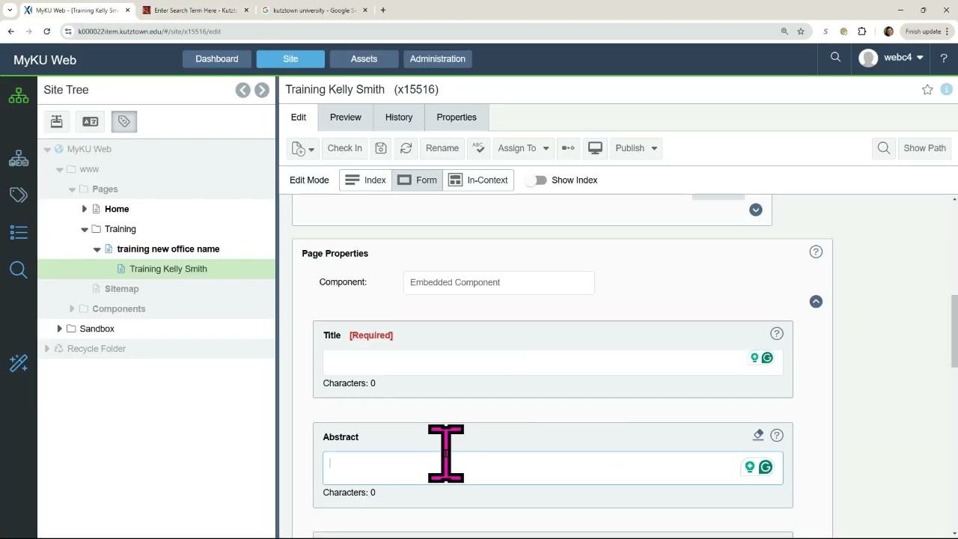This screenshot has height=539, width=958.
Task: Click into the Abstract input field
Action: coord(553,468)
